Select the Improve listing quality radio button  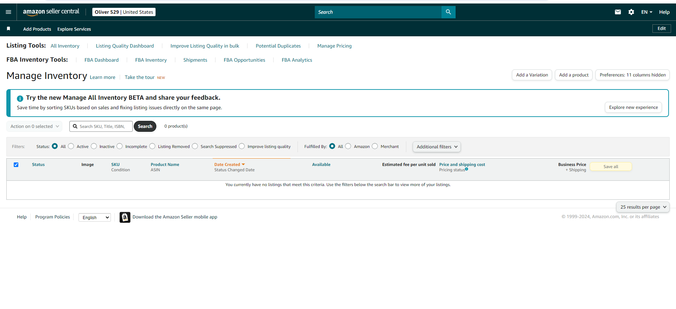click(x=242, y=146)
